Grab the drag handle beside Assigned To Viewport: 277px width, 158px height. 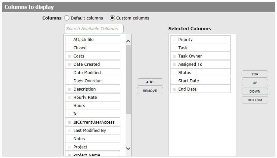coord(174,64)
